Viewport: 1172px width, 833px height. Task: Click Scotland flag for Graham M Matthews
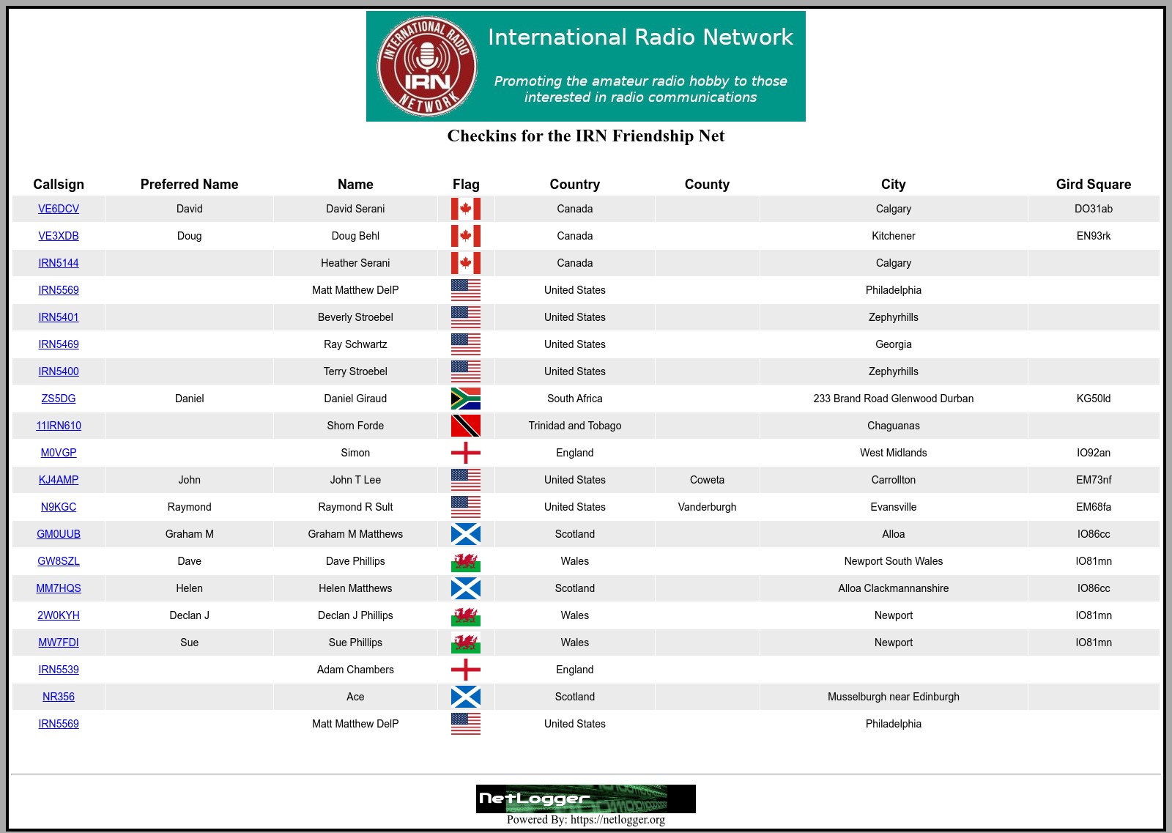coord(465,534)
